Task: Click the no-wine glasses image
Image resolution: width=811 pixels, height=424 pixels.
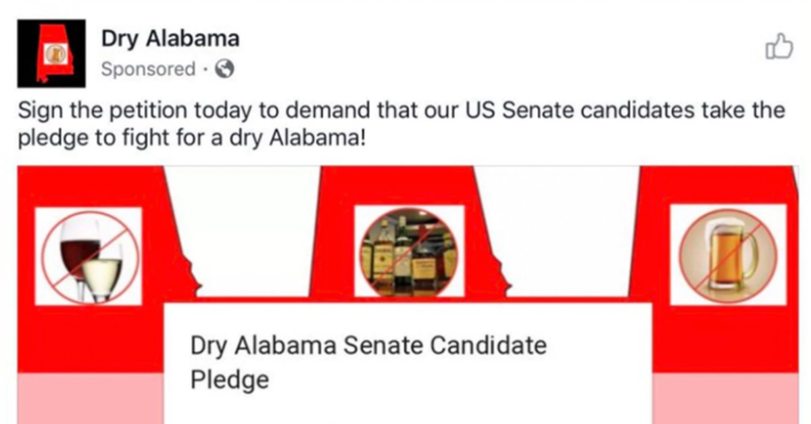Action: (89, 256)
